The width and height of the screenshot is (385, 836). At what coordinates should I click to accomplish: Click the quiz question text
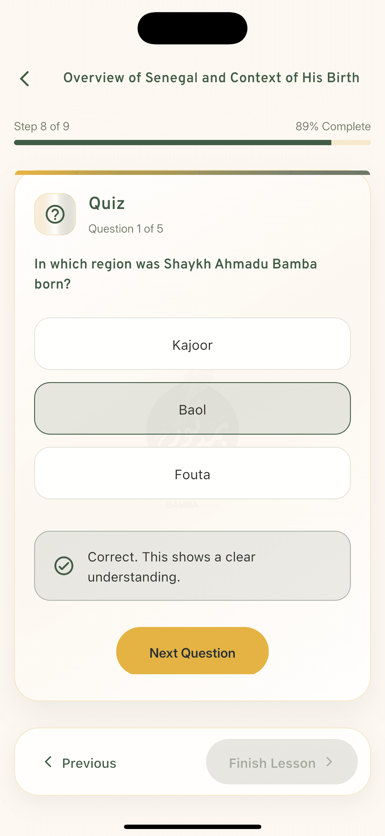[x=176, y=274]
